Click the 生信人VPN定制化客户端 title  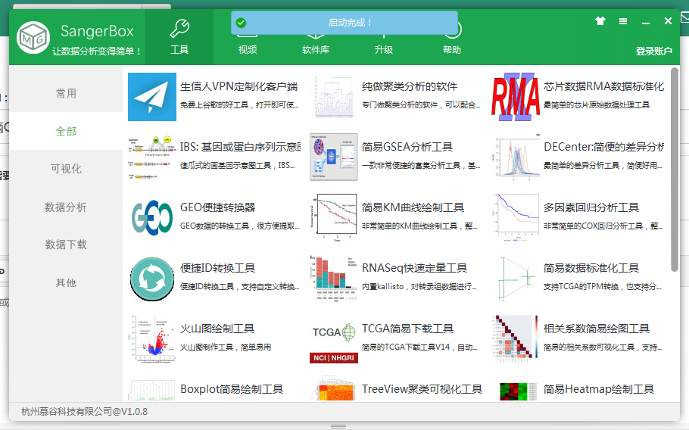point(239,86)
